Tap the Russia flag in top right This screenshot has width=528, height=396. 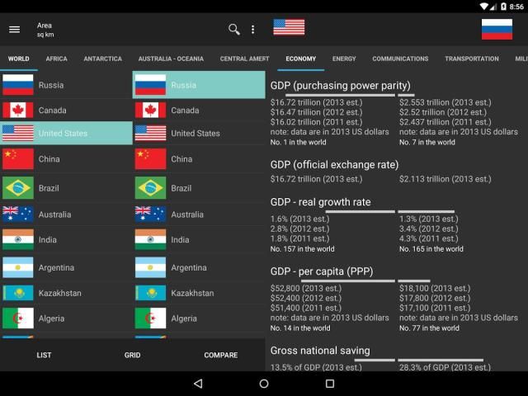(497, 29)
